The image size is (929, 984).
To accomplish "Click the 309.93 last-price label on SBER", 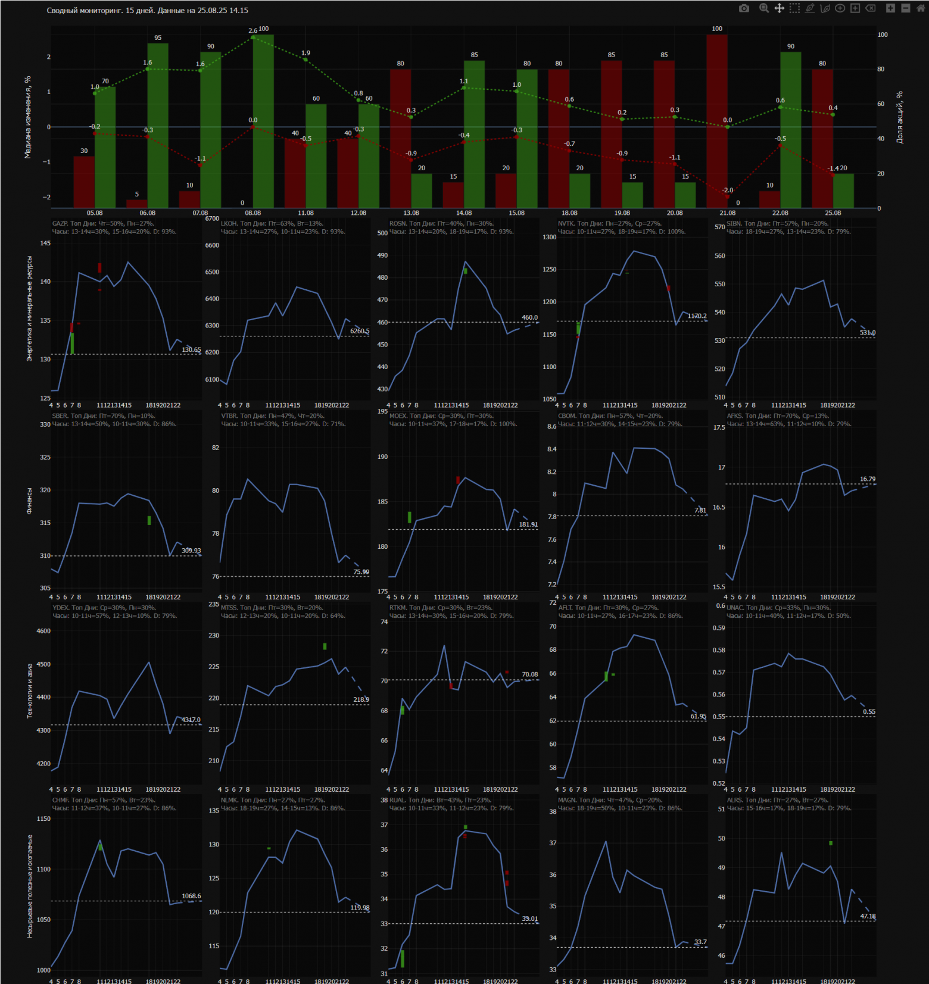I will coord(191,551).
